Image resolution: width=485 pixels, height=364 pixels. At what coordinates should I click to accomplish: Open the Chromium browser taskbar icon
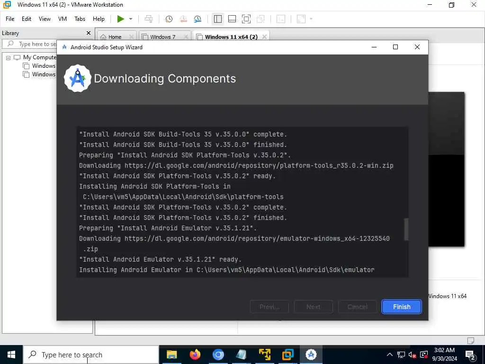click(x=218, y=355)
